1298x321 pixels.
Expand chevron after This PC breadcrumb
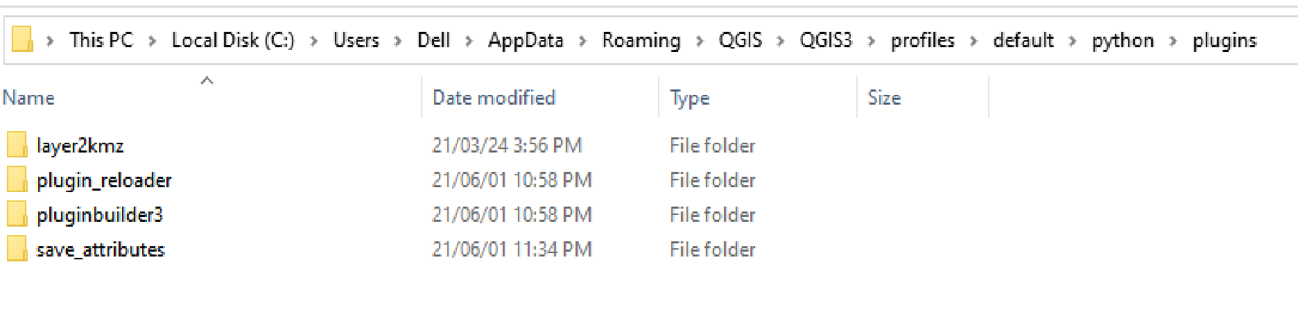152,41
